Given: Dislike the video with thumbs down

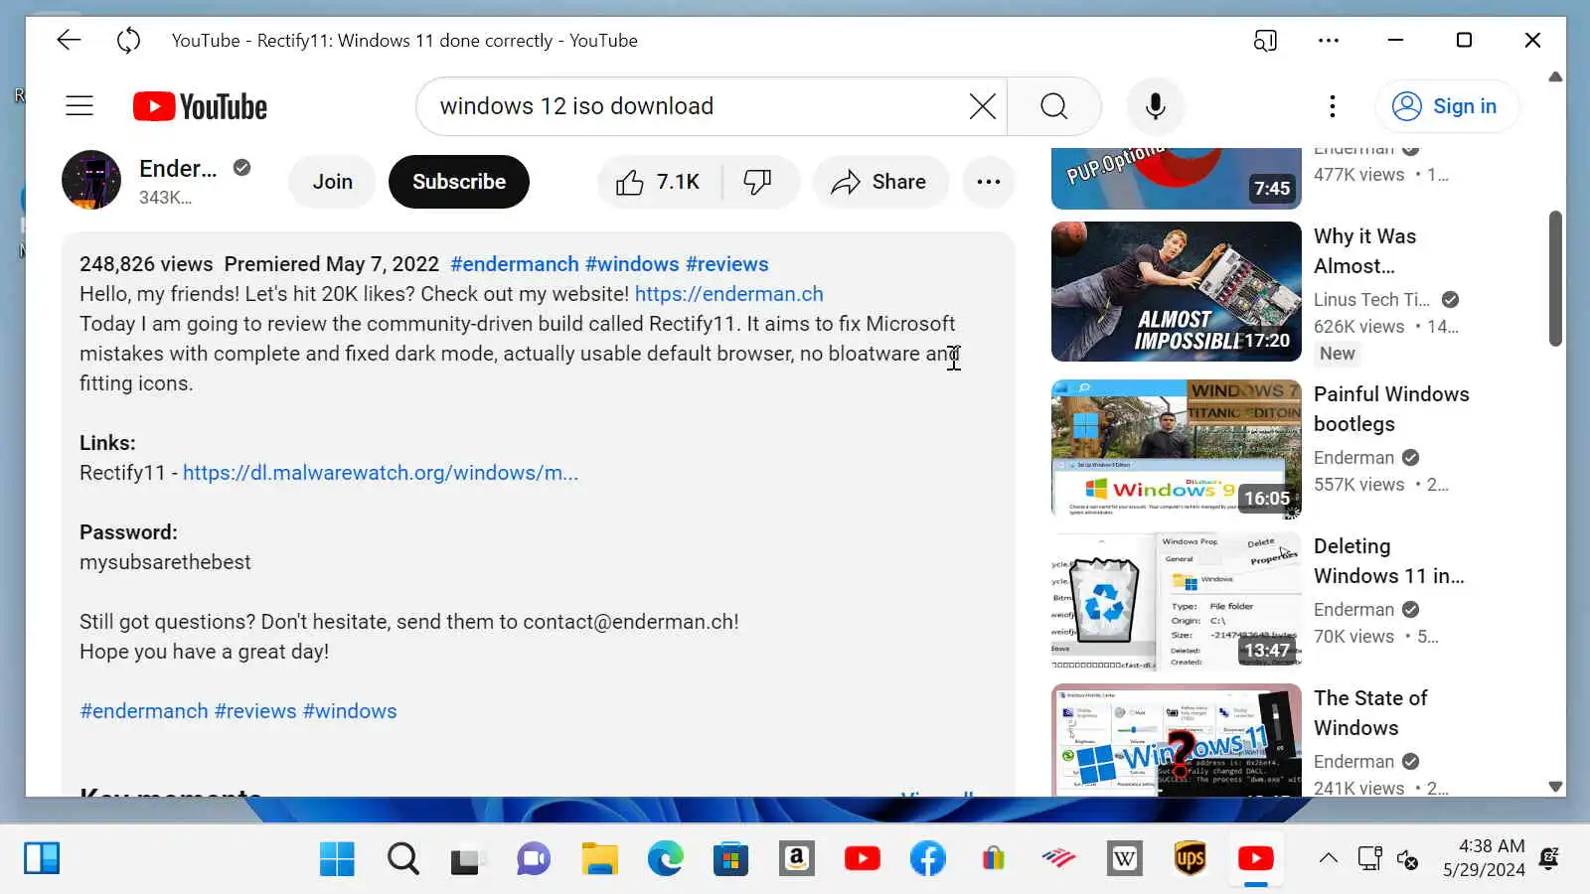Looking at the screenshot, I should click(x=758, y=182).
